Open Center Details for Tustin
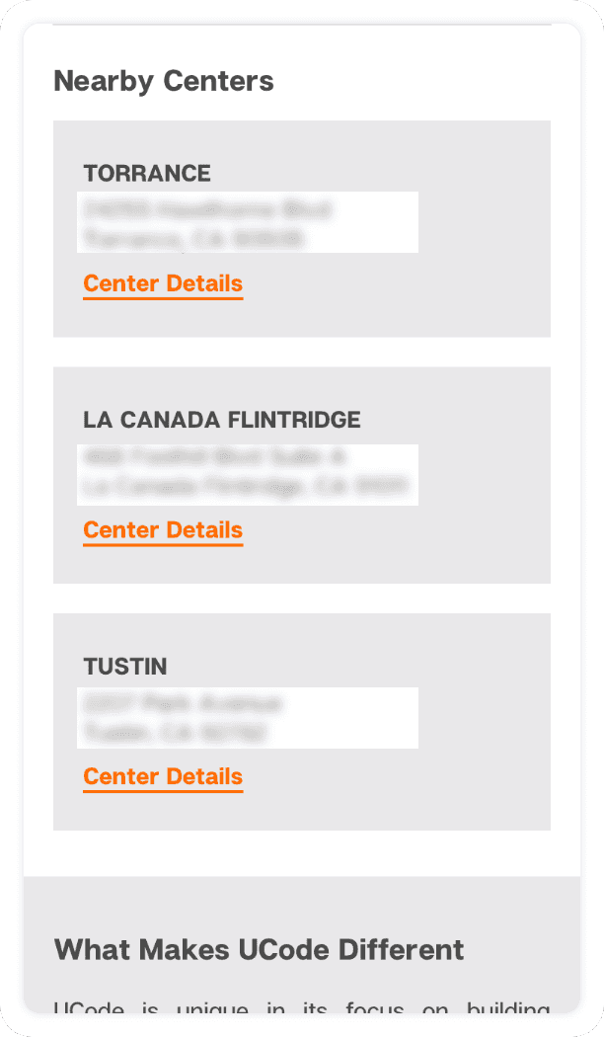 163,777
